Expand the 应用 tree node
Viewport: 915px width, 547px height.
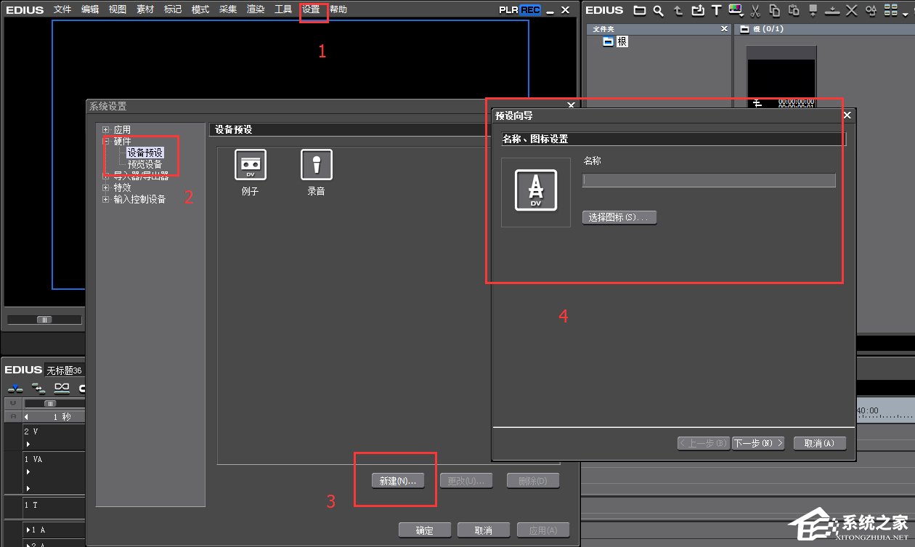[106, 130]
